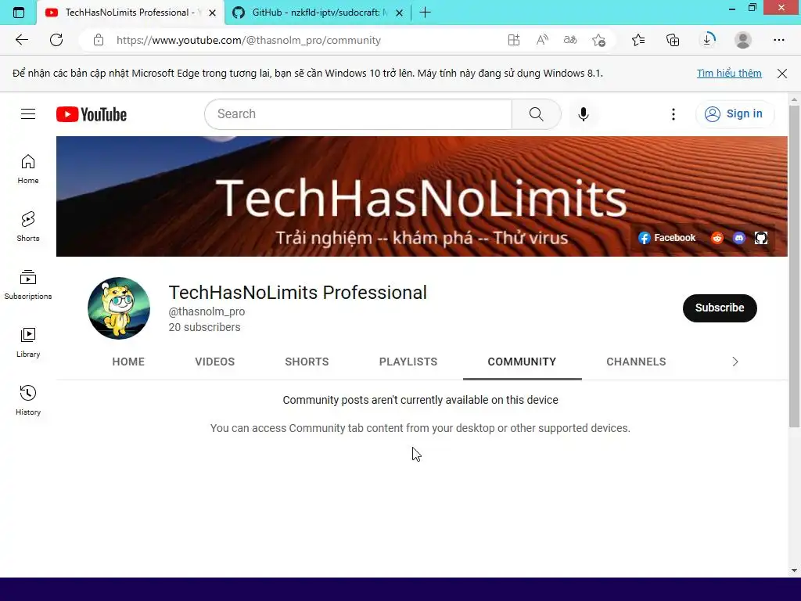Open Home in the sidebar
The height and width of the screenshot is (601, 801).
coord(28,169)
